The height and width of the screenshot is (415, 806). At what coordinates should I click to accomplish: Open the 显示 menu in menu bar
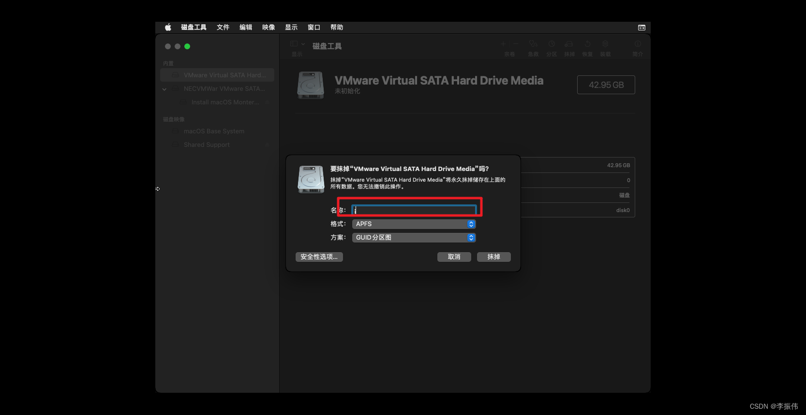click(291, 28)
